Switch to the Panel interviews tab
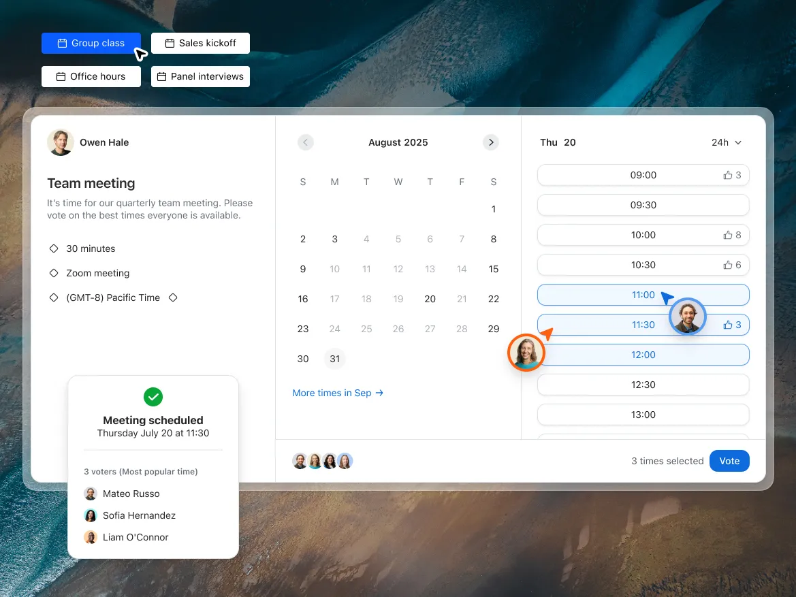 pos(200,77)
